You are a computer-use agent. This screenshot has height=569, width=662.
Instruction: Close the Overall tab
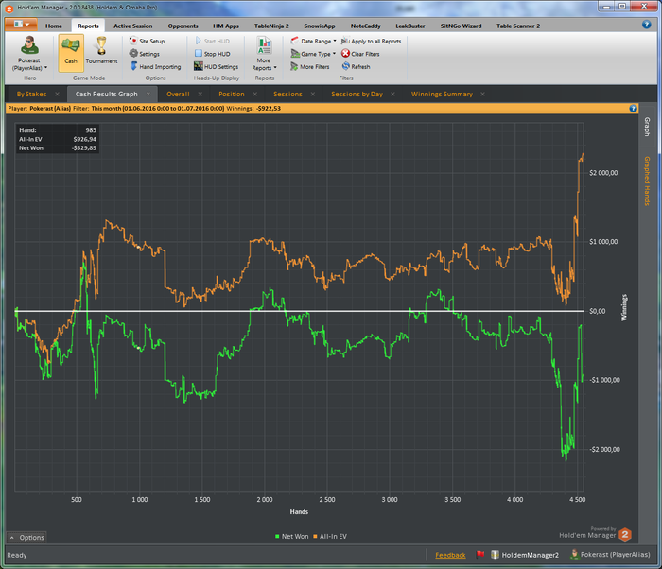[x=200, y=94]
